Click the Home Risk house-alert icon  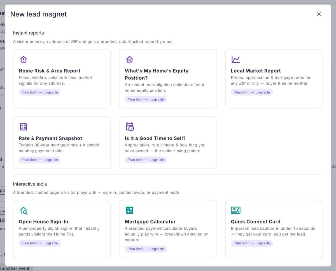tap(24, 59)
